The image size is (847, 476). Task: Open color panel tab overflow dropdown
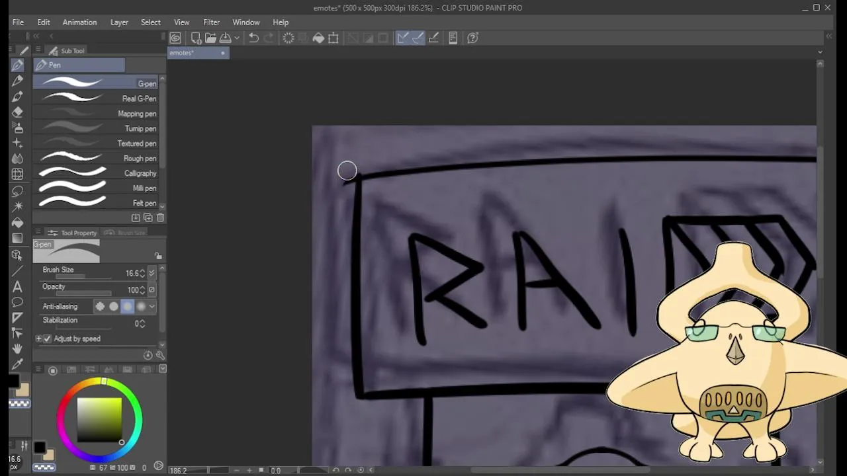click(163, 369)
